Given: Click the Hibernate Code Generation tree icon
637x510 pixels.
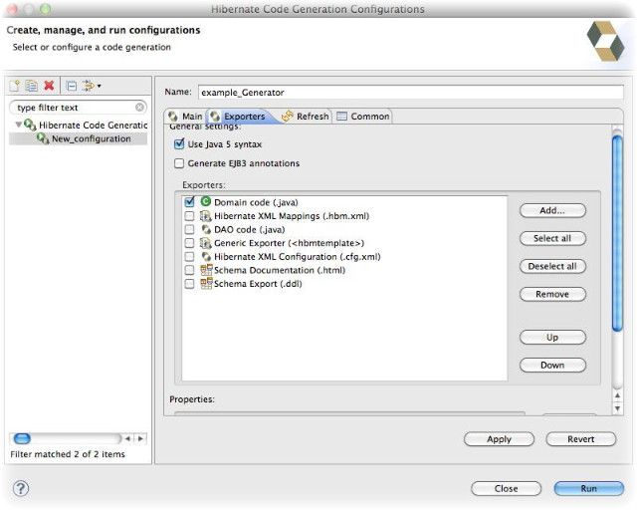Looking at the screenshot, I should [30, 125].
